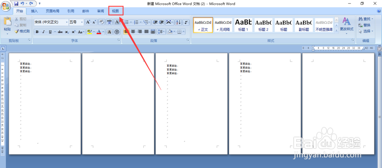
Task: Grow font size with large A icon
Action: click(x=88, y=22)
